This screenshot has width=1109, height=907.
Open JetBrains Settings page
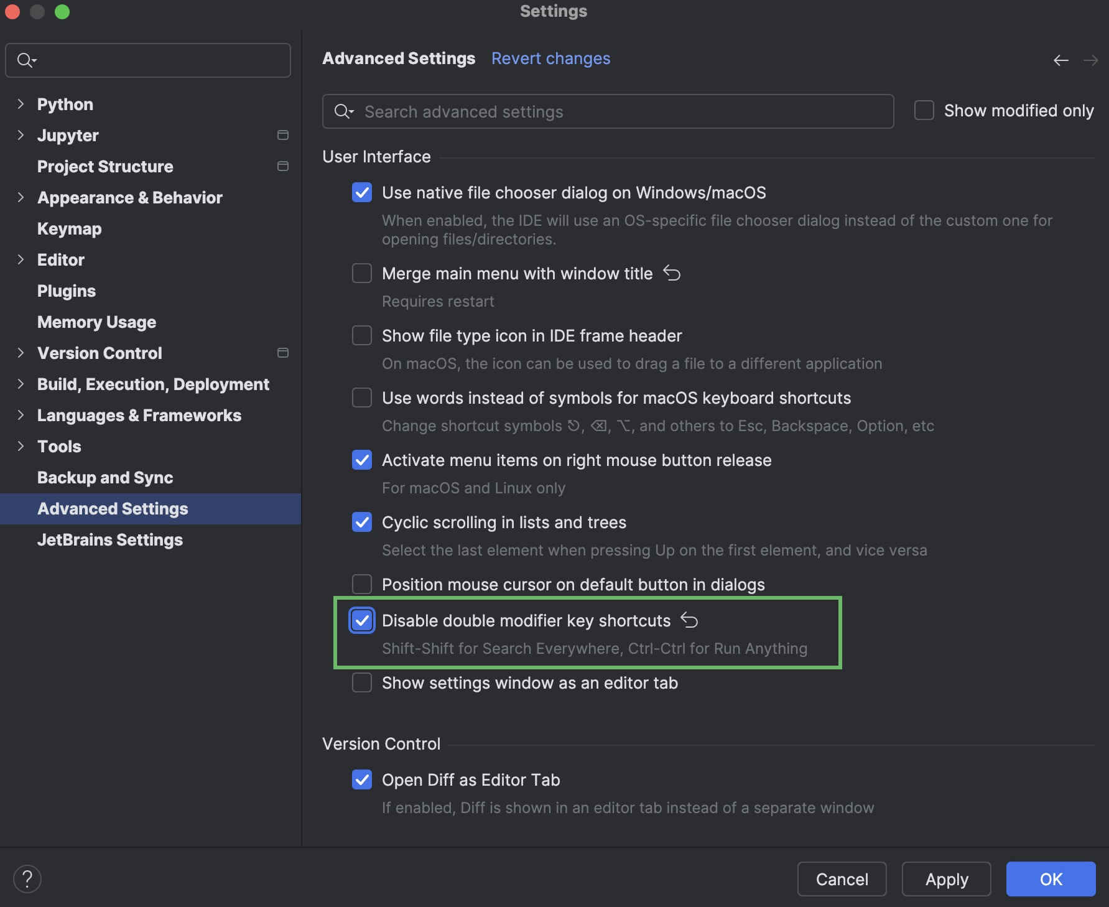(110, 539)
